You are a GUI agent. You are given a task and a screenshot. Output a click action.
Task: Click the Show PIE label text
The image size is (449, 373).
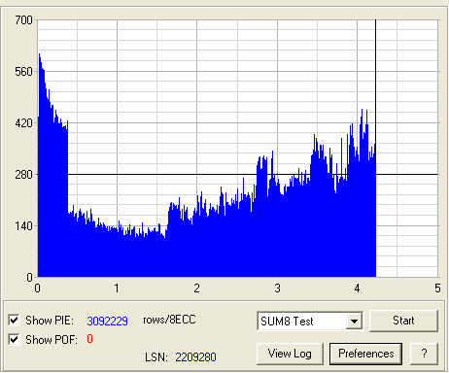(x=50, y=321)
